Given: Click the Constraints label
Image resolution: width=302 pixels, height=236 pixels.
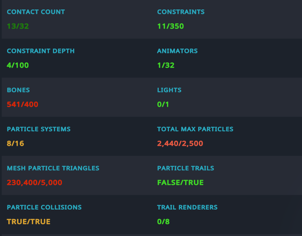Looking at the screenshot, I should (x=181, y=12).
